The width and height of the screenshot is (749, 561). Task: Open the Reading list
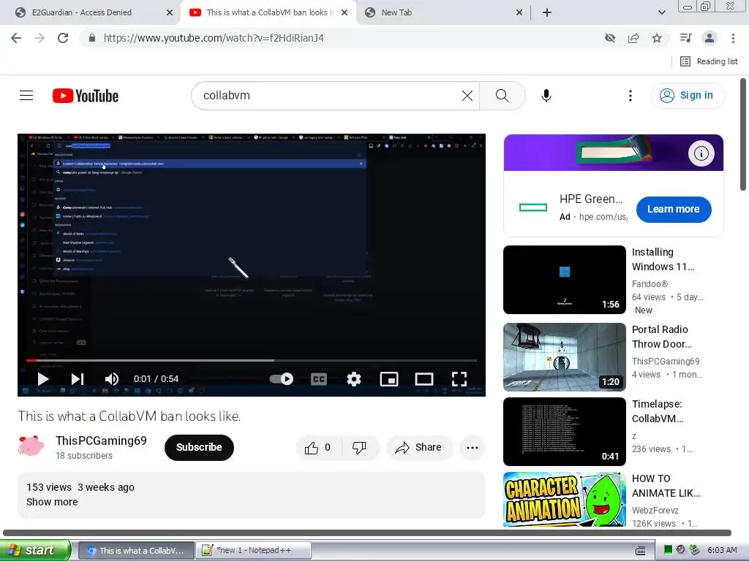710,61
